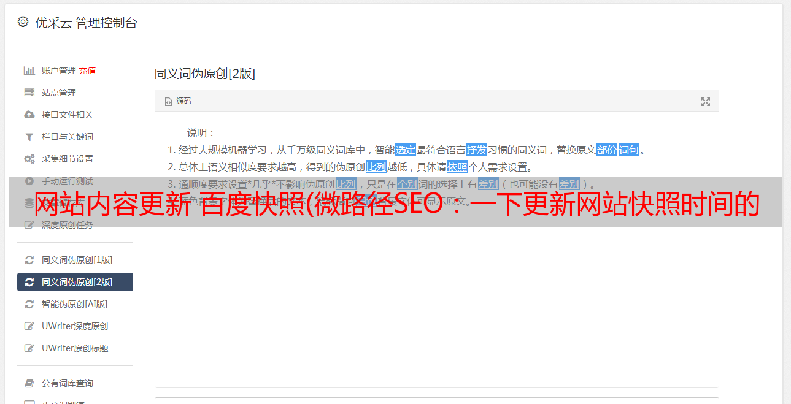Click the 站点管理 server icon
791x404 pixels.
click(29, 93)
